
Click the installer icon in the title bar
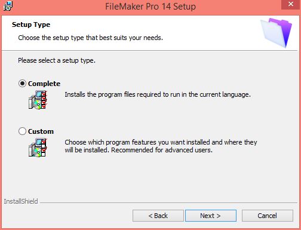pos(8,6)
